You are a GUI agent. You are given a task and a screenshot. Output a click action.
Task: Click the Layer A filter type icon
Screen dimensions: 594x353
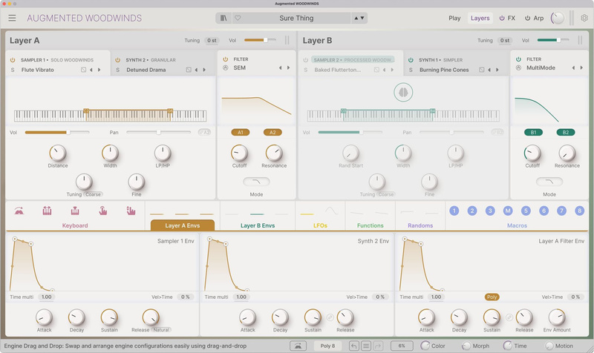point(226,67)
